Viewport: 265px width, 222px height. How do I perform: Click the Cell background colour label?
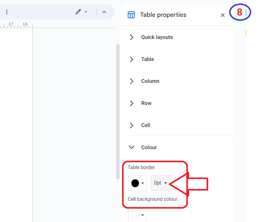pos(153,199)
